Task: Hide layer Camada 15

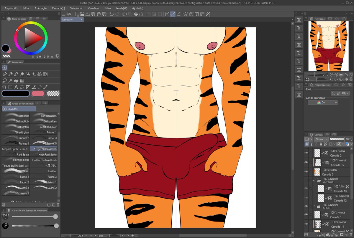Action: (306, 162)
